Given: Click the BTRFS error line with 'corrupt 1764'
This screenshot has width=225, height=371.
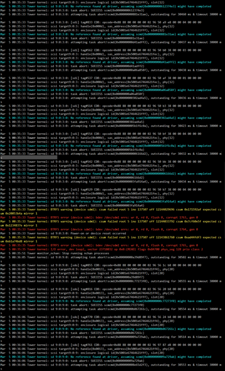Looking at the screenshot, I should [99, 229].
